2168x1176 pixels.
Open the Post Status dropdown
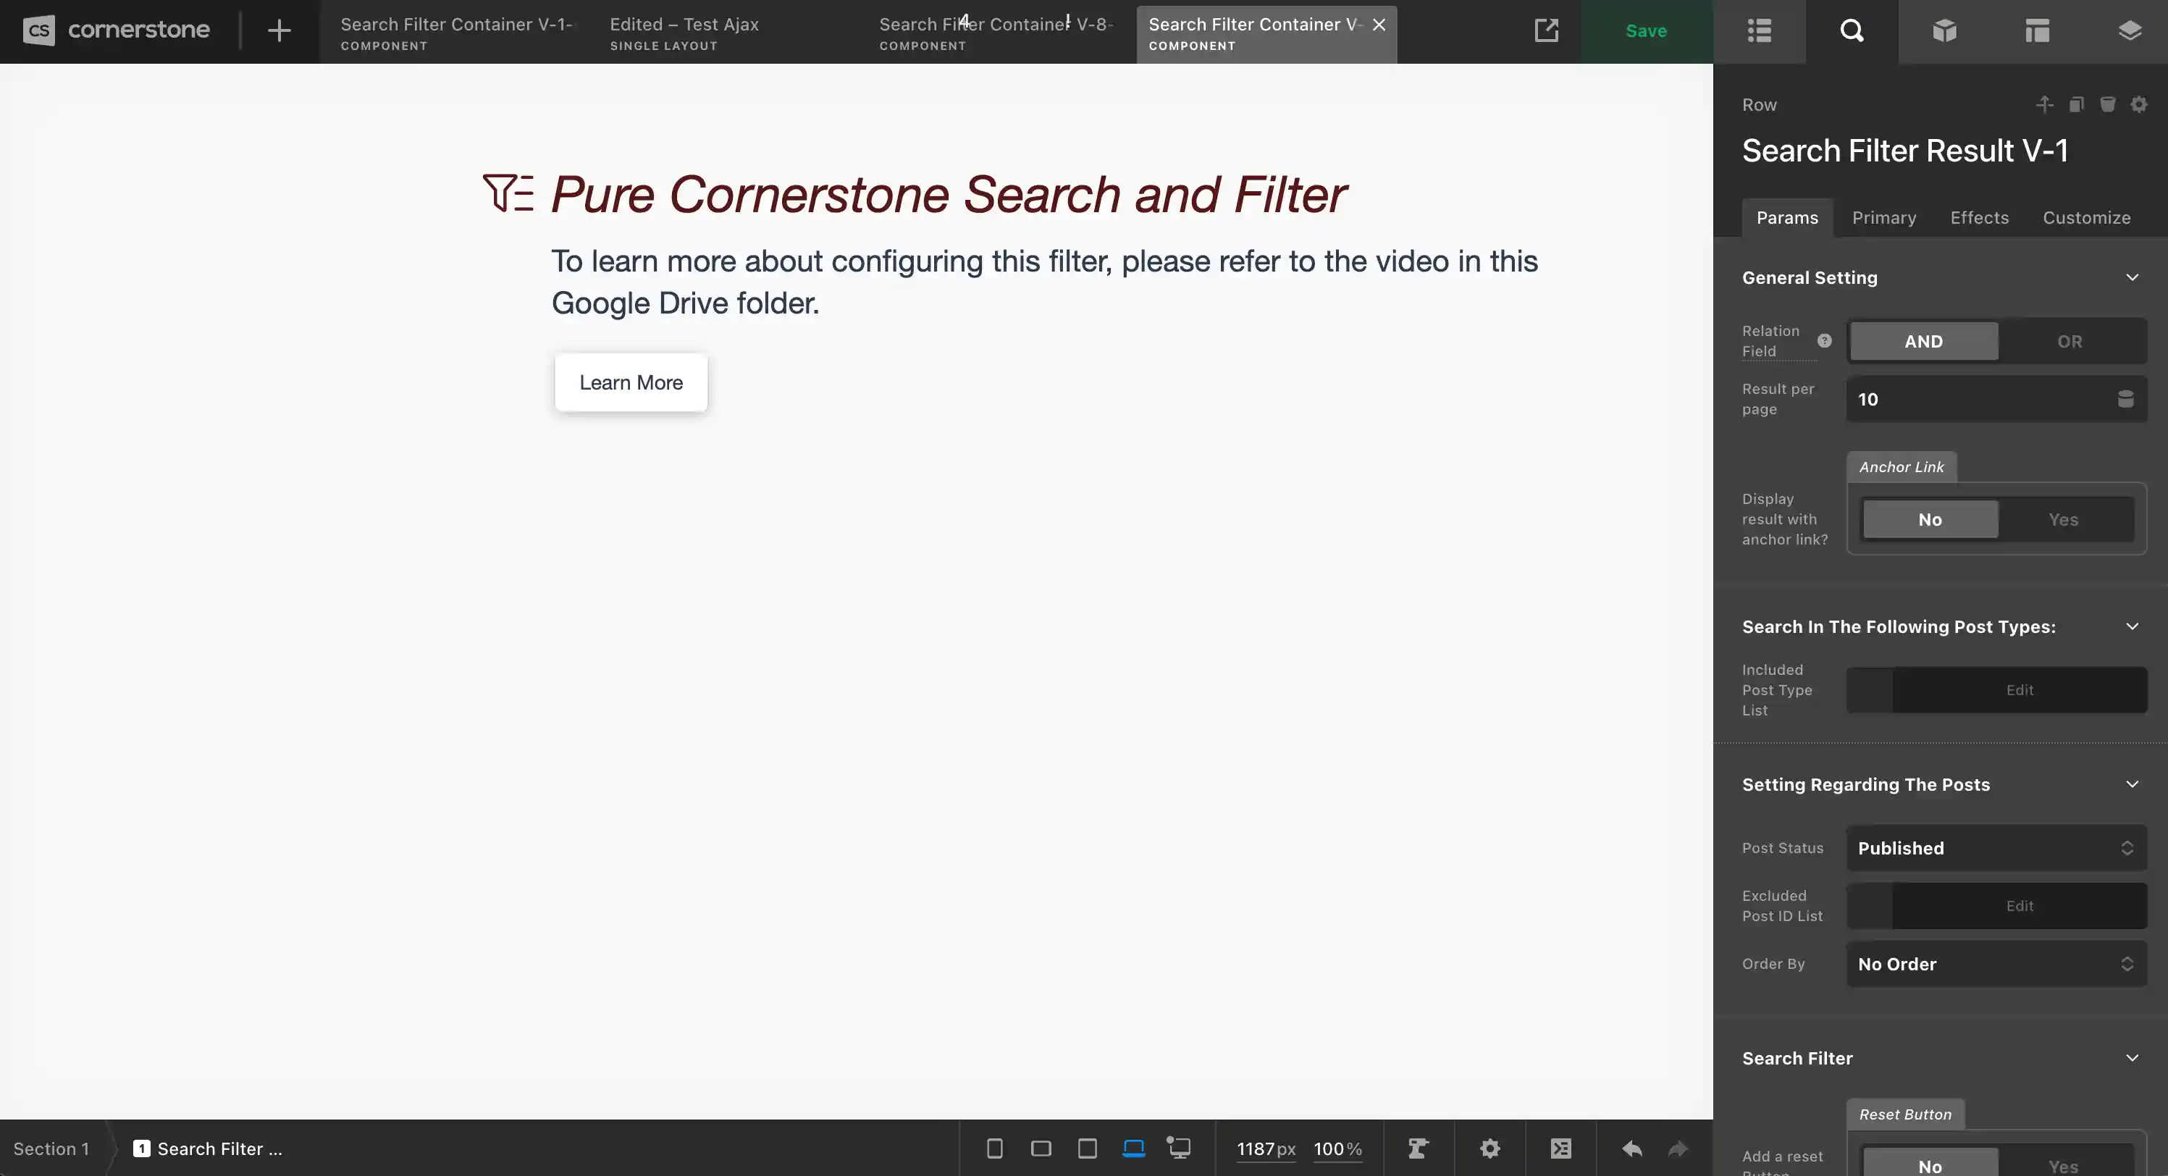click(x=1996, y=848)
